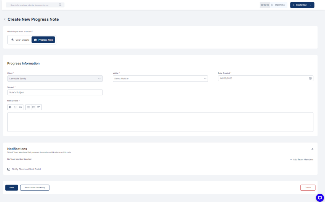Click into the Note's Subject field
The width and height of the screenshot is (325, 202).
click(x=55, y=92)
